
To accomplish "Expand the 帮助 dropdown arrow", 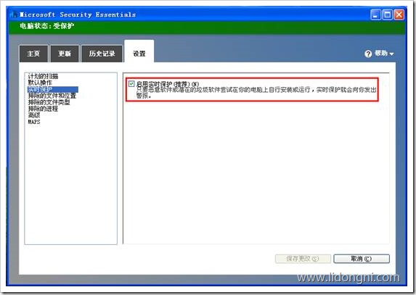I will click(391, 54).
